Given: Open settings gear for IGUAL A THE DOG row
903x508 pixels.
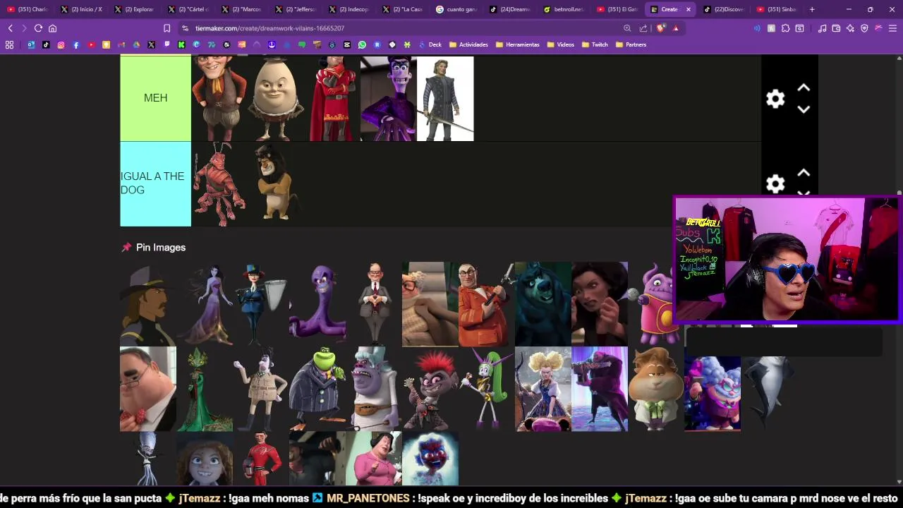Looking at the screenshot, I should [x=775, y=184].
